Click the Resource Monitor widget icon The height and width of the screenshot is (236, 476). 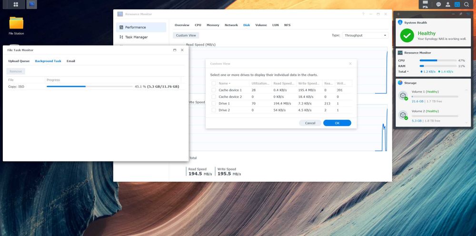click(x=400, y=53)
